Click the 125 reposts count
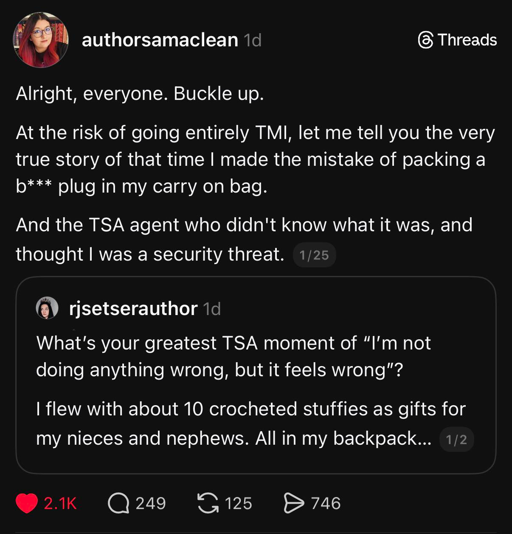This screenshot has height=534, width=512. pyautogui.click(x=238, y=503)
